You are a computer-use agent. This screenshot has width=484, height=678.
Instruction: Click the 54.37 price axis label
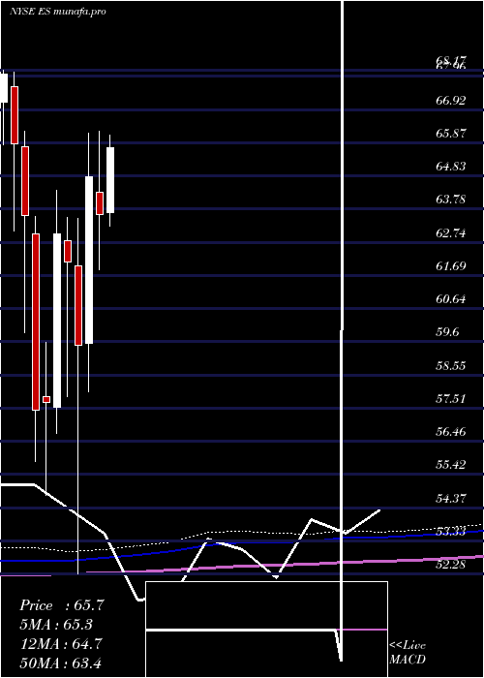click(451, 499)
